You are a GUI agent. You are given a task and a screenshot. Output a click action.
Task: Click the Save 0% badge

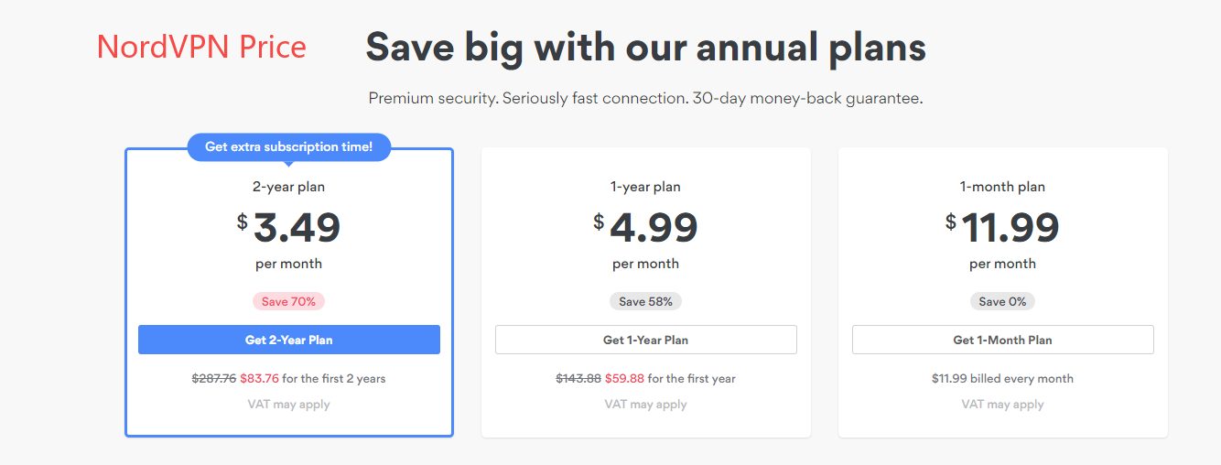pos(1002,301)
